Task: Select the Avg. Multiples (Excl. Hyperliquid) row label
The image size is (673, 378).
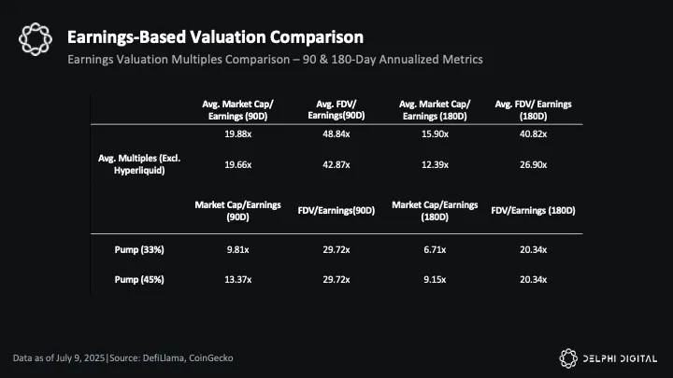Action: pyautogui.click(x=138, y=163)
